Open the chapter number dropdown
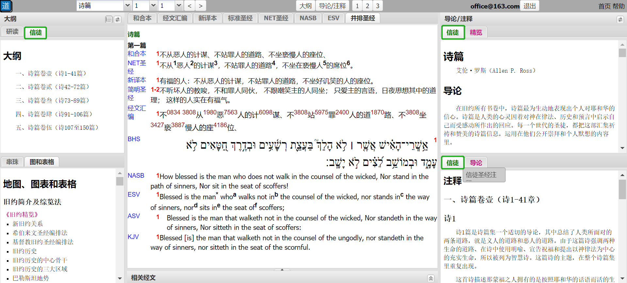Screen dimensions: 627x283 point(153,6)
